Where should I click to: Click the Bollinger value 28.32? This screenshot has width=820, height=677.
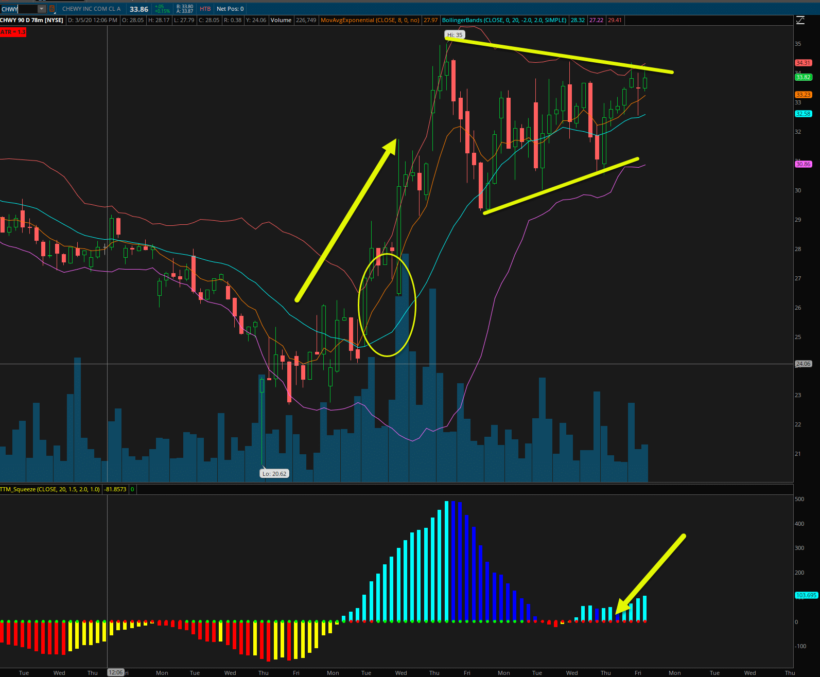578,20
